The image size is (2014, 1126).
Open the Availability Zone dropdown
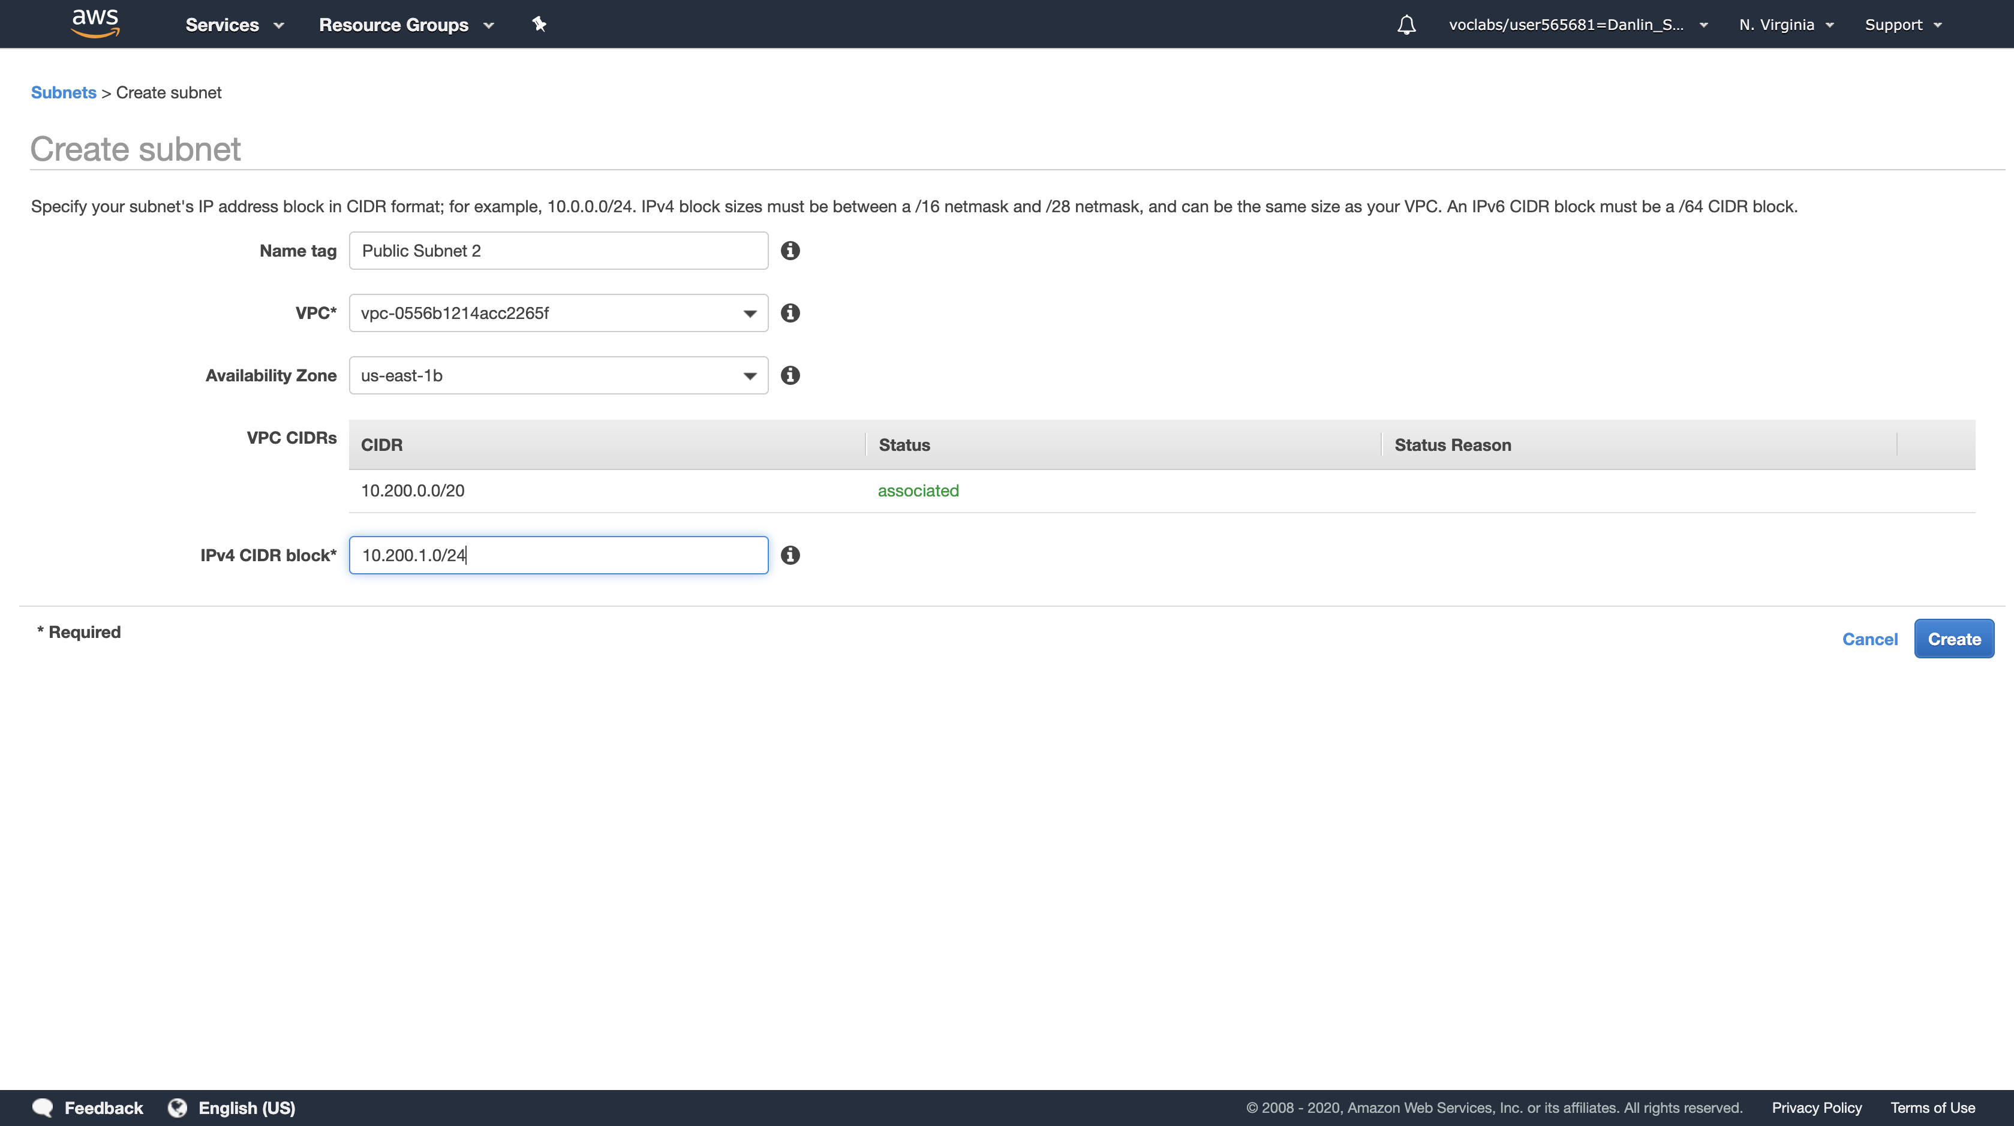tap(558, 376)
